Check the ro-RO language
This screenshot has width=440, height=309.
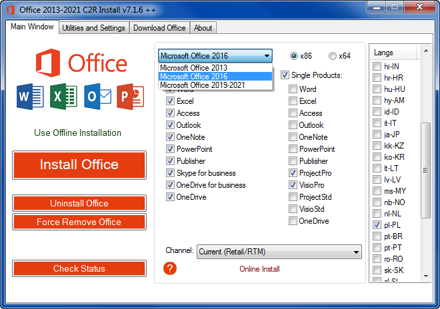(x=377, y=259)
